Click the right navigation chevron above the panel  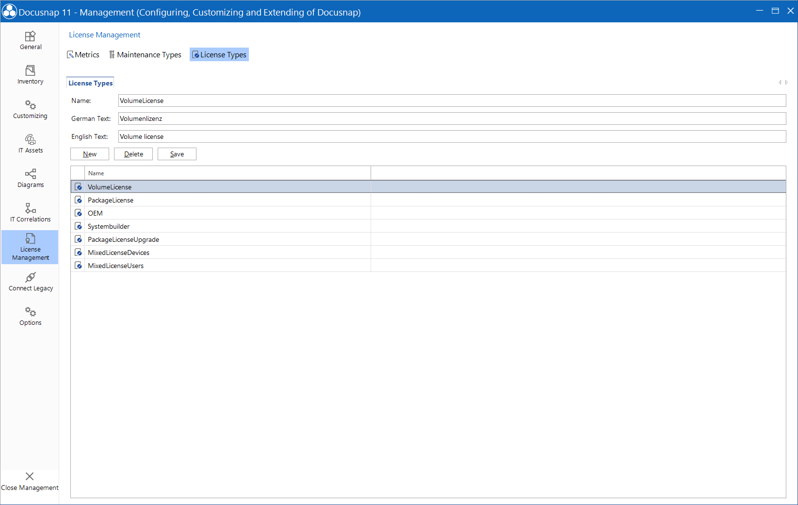click(786, 82)
